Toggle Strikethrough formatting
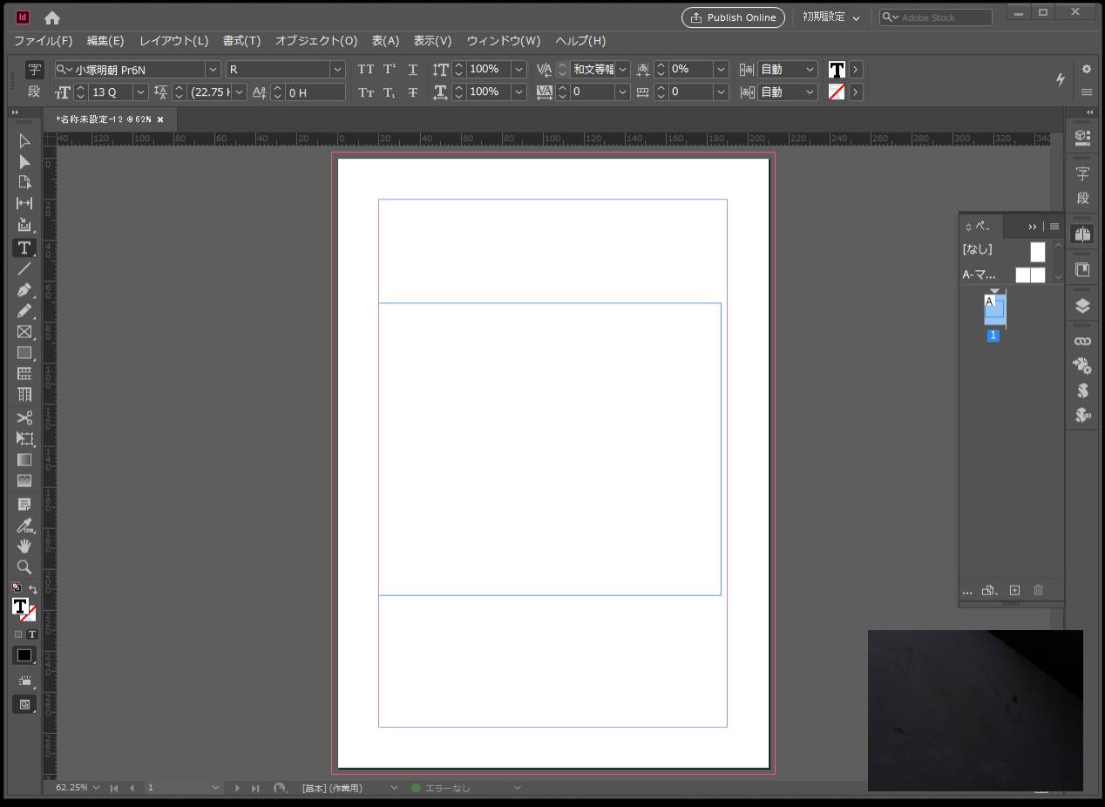This screenshot has height=807, width=1105. point(413,92)
